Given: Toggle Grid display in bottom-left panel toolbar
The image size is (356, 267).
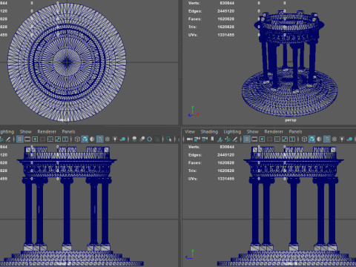Looking at the screenshot, I should [20, 139].
